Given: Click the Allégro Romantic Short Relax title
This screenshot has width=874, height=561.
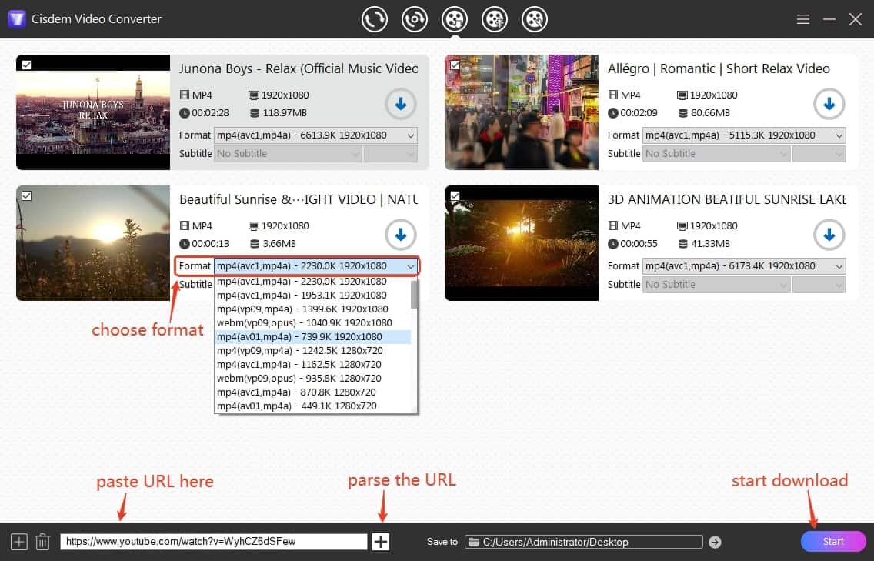Looking at the screenshot, I should pos(719,68).
